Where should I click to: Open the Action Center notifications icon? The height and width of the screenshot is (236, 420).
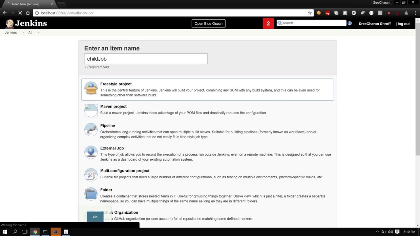pyautogui.click(x=397, y=232)
